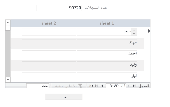Click the greyed previous record arrow

[x=129, y=86]
